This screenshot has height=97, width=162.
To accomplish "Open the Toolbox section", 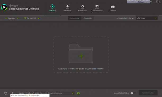I will click(x=112, y=8).
